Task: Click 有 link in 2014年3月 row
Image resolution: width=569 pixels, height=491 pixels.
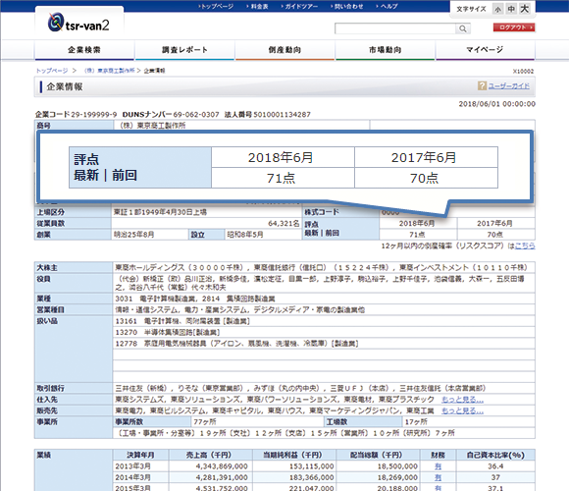Action: (x=438, y=477)
